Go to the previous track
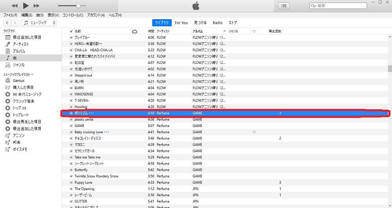 [x=15, y=5]
